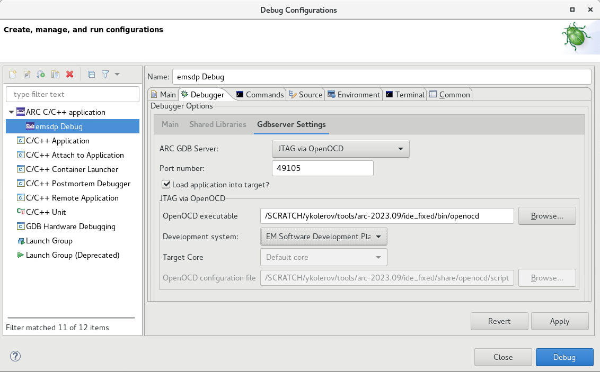The height and width of the screenshot is (372, 600).
Task: Create a new launch configuration
Action: (12, 74)
